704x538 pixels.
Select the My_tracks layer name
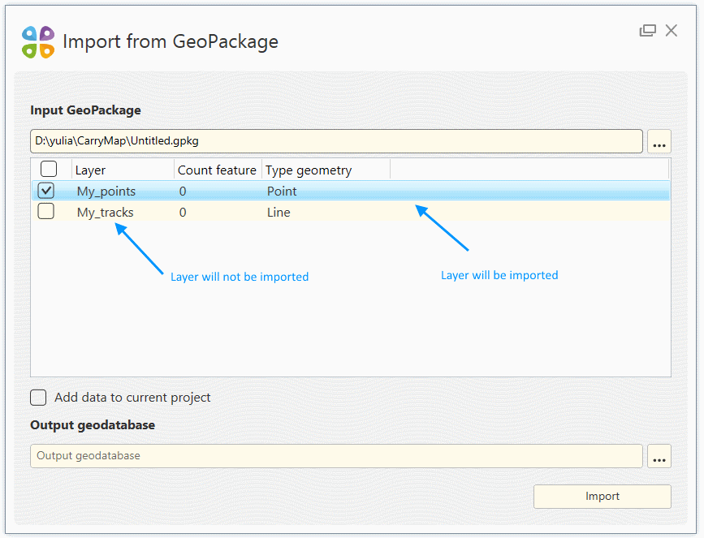coord(106,213)
